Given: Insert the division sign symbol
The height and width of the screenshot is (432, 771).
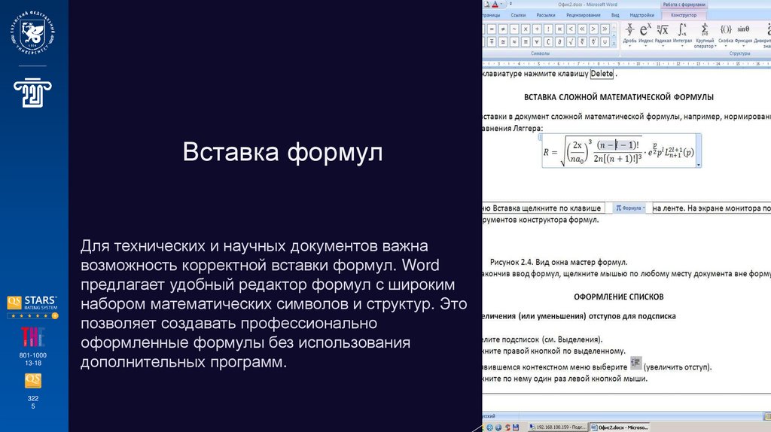Looking at the screenshot, I should (x=537, y=29).
